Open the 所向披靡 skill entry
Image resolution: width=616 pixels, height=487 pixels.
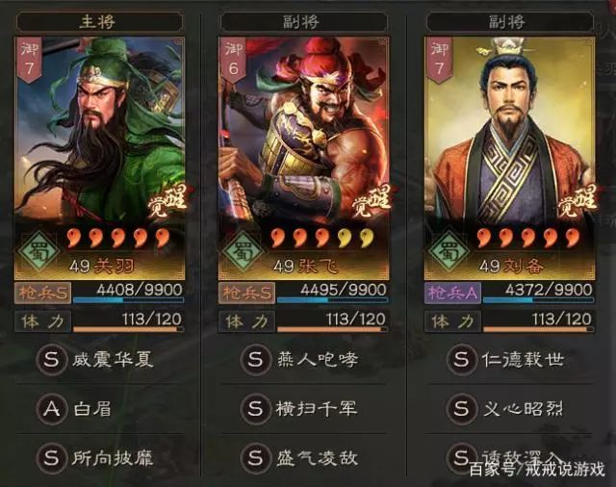click(x=99, y=458)
